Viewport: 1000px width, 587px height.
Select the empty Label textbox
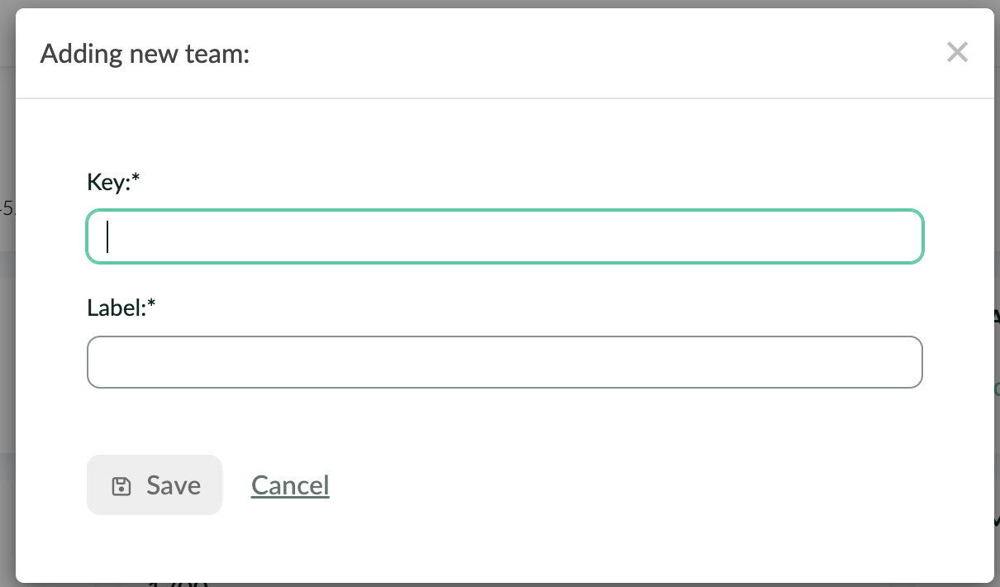click(504, 362)
